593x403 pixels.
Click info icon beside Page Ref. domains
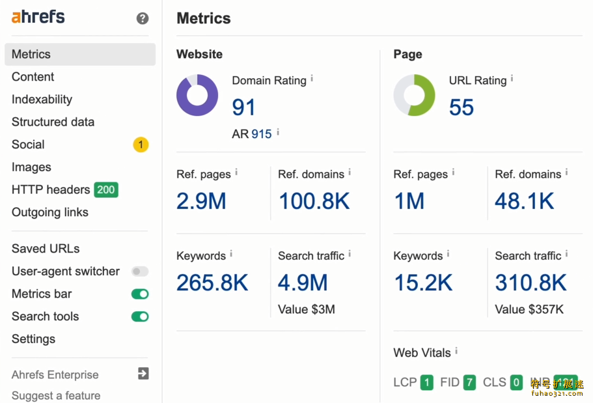pos(566,172)
